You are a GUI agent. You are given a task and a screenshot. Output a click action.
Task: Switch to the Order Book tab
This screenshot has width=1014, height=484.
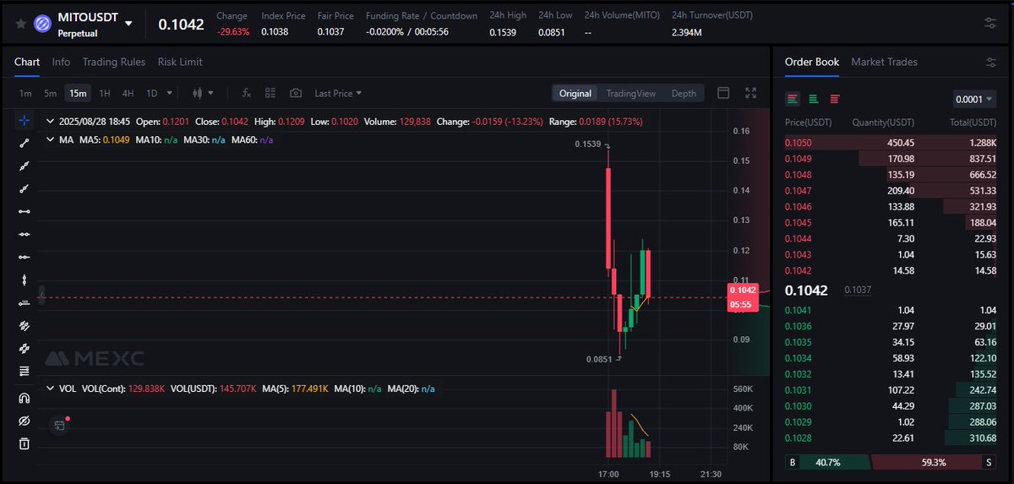pos(812,62)
